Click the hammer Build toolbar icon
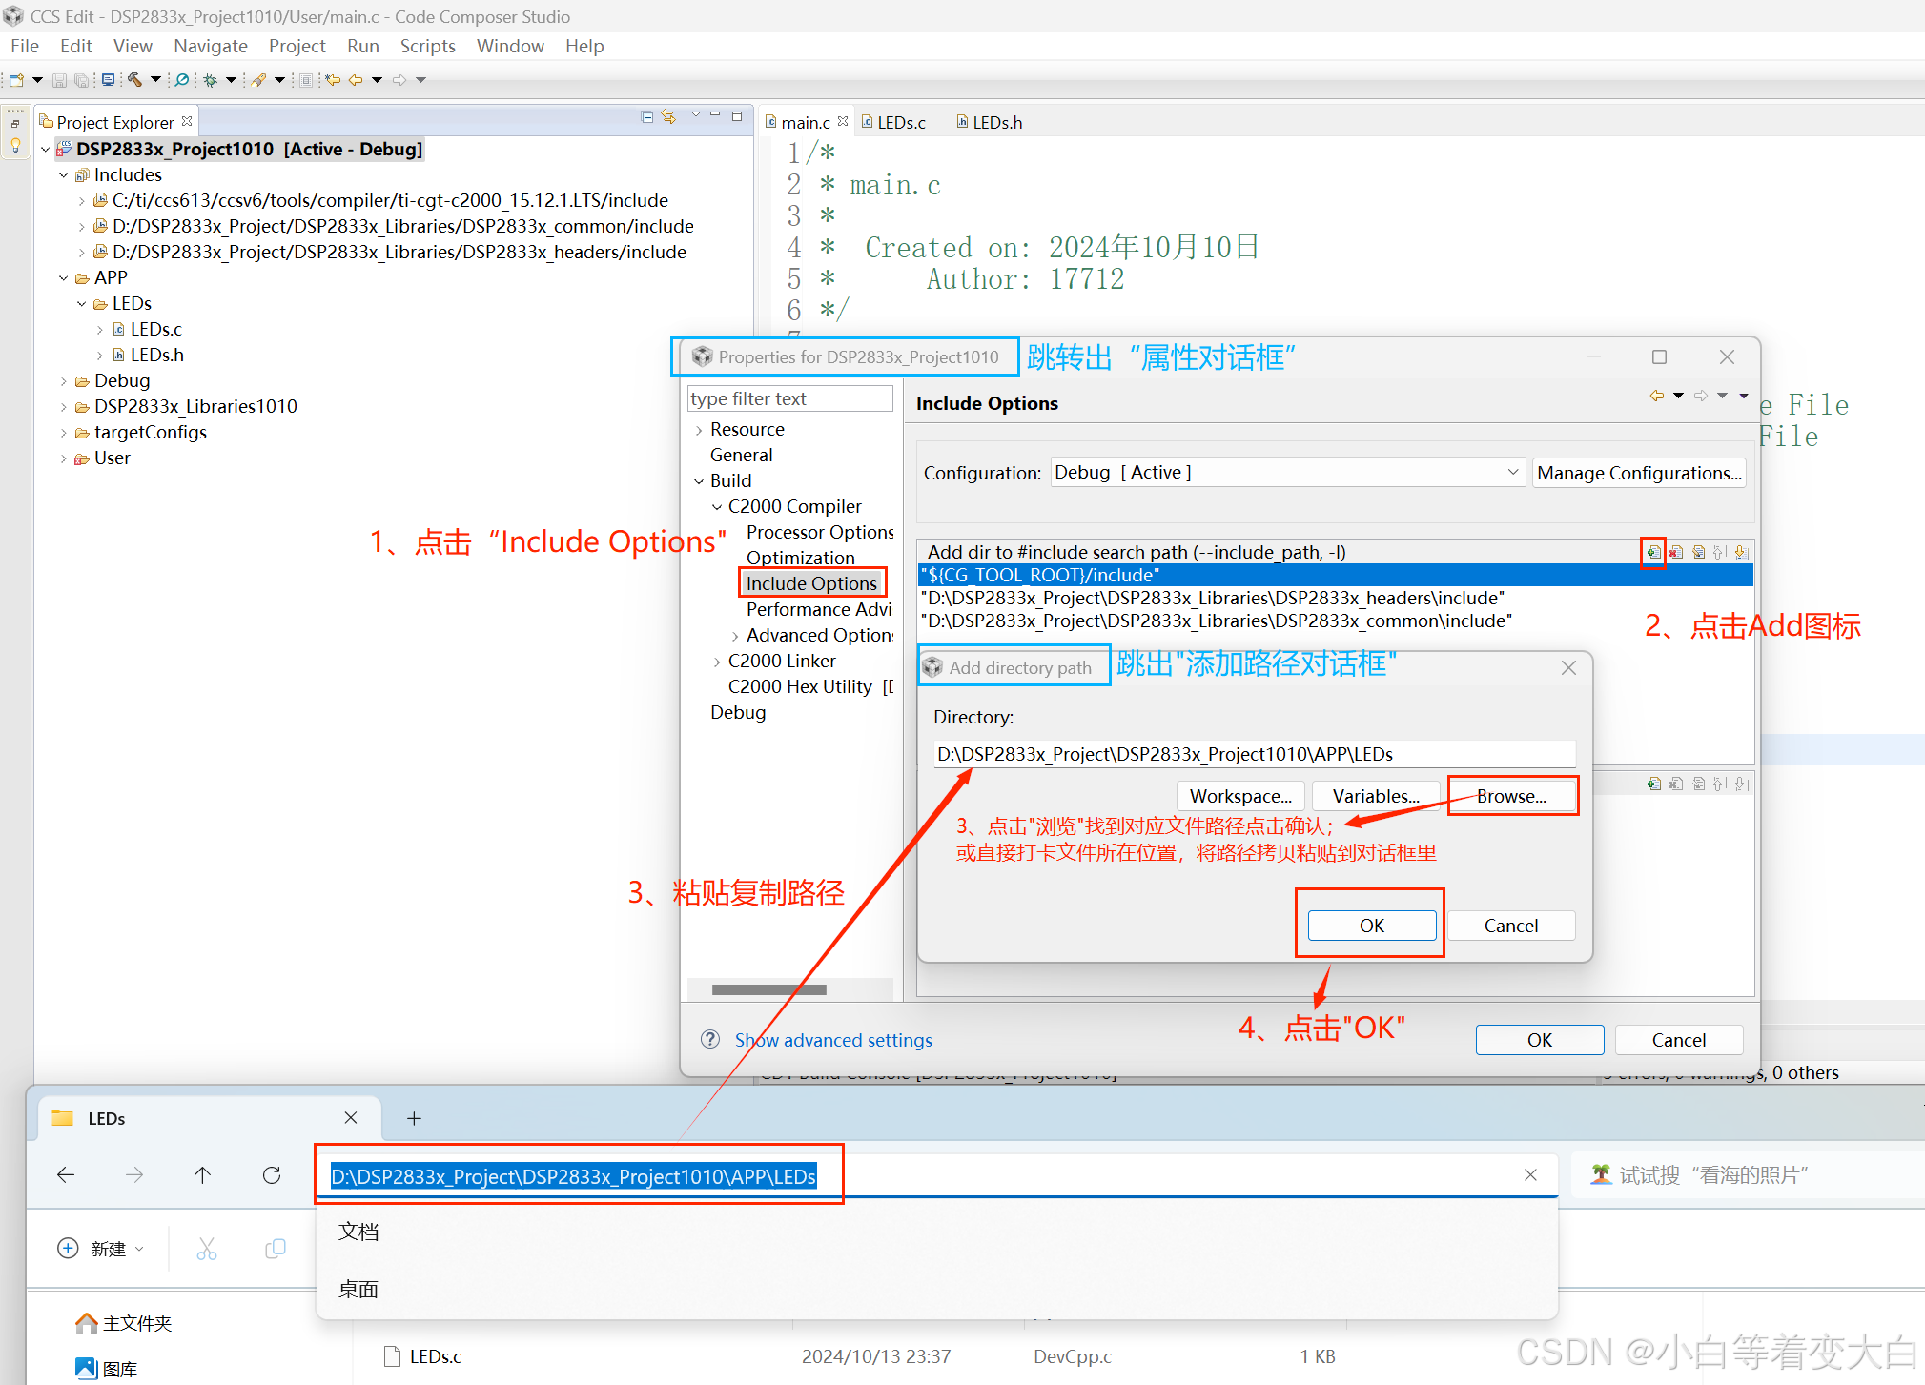This screenshot has width=1925, height=1385. 135,80
